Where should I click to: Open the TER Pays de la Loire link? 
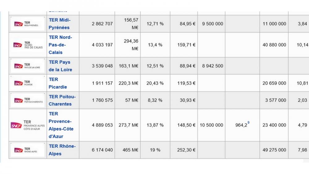(60, 66)
